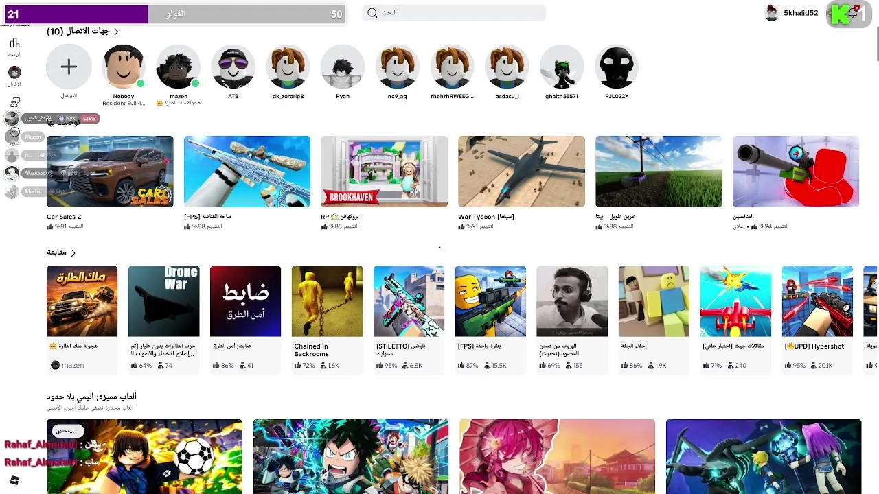The image size is (879, 494).
Task: Click the ألعاب مميزة: أنيمي بلا حدود heading
Action: point(91,397)
